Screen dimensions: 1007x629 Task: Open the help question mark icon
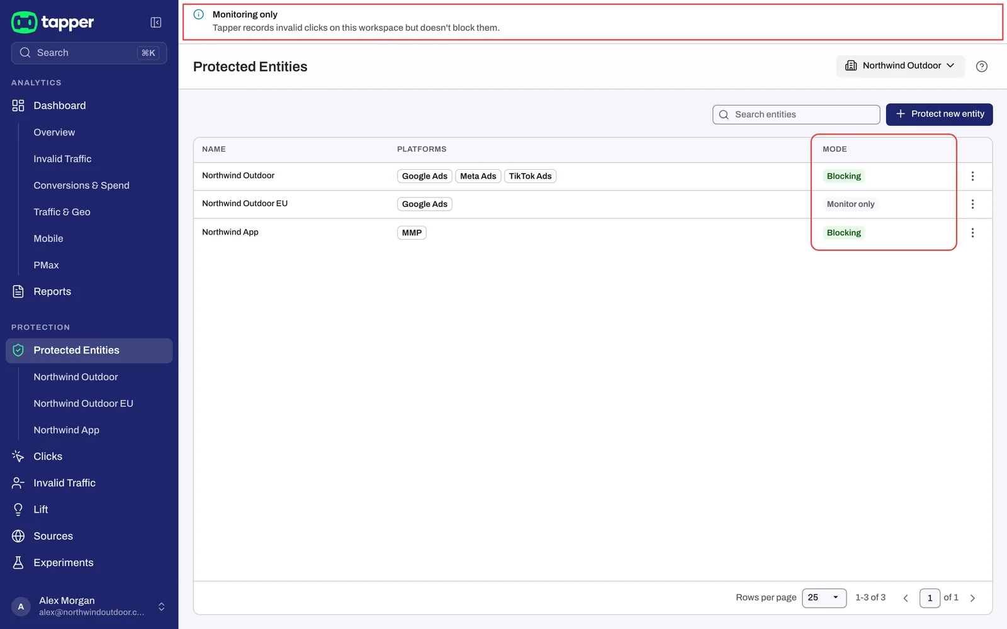[981, 66]
